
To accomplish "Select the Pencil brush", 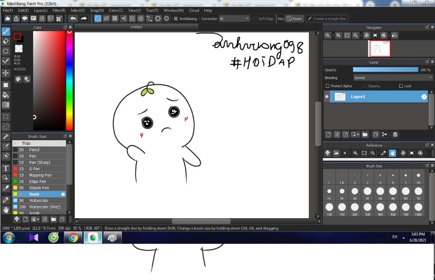I will (39, 150).
